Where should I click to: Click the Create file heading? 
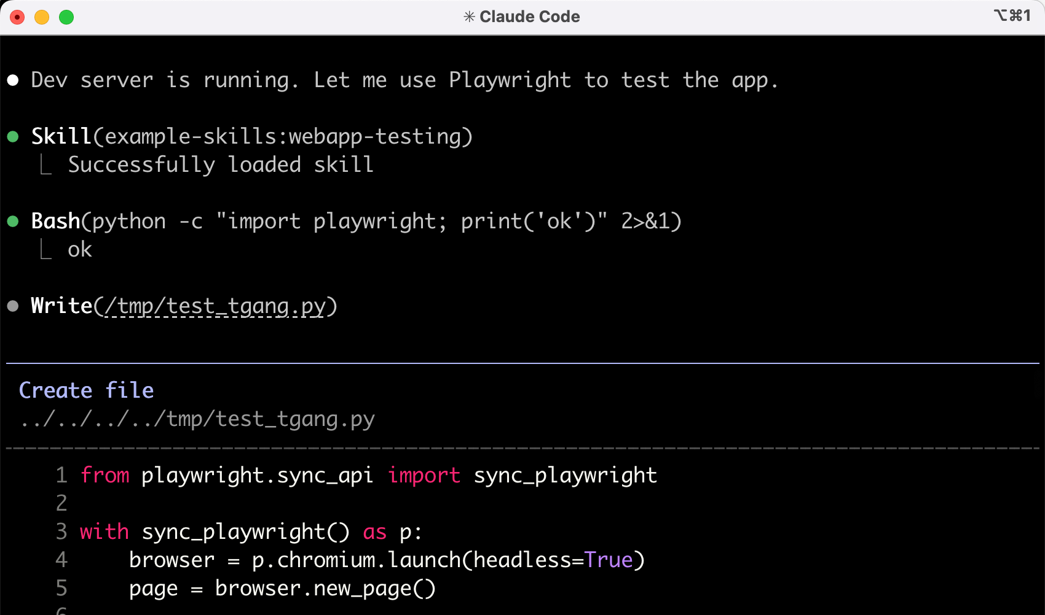point(87,390)
